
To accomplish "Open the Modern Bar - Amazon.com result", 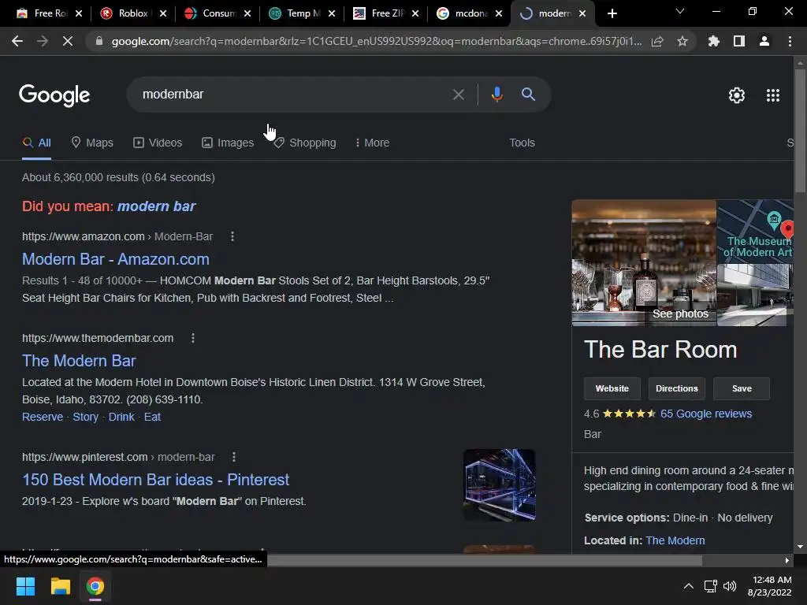I will click(x=116, y=258).
